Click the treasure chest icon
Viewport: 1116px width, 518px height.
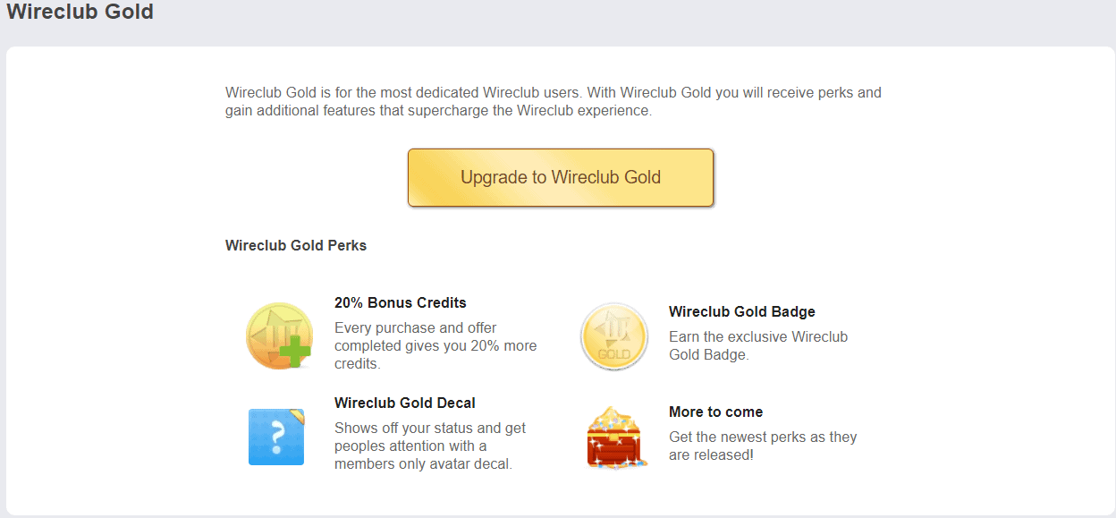(x=616, y=437)
